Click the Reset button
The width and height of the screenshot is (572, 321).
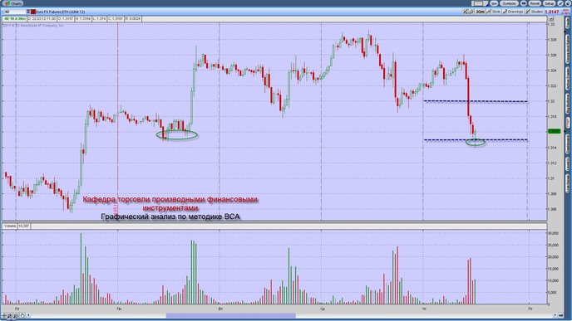tap(535, 3)
